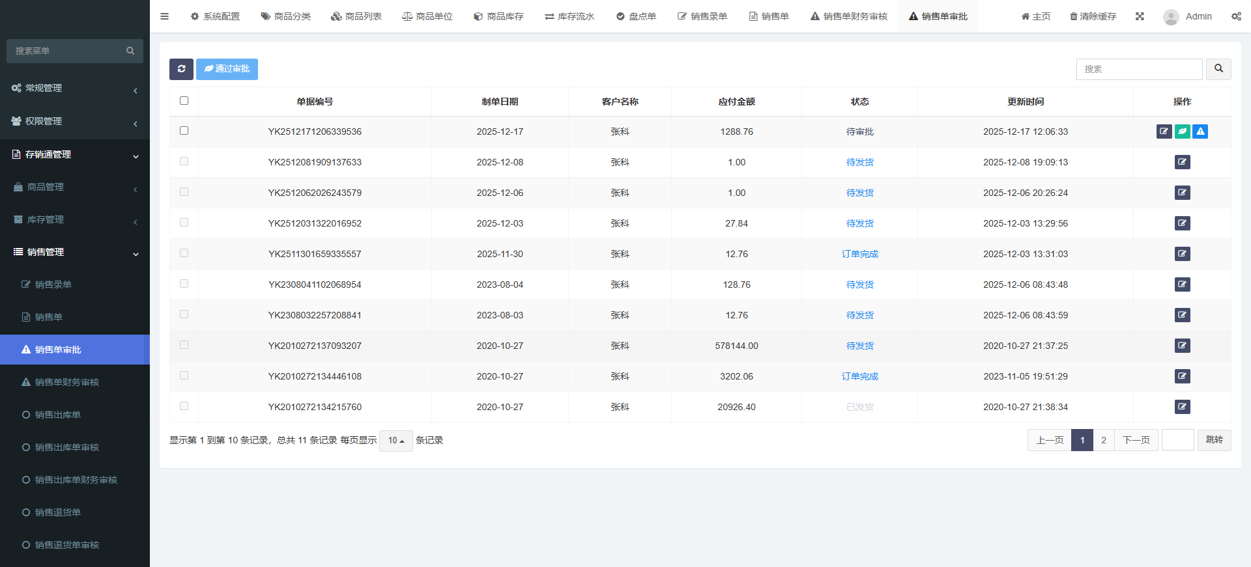Click edit icon for order YK2512081909137633
The height and width of the screenshot is (567, 1251).
click(1182, 162)
